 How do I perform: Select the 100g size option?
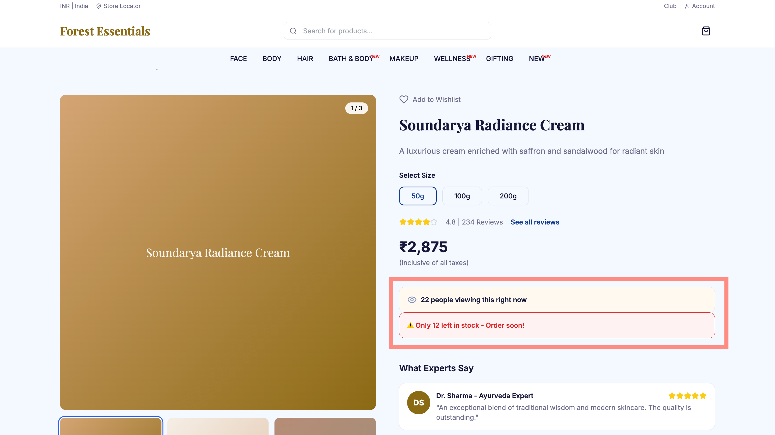pos(462,196)
